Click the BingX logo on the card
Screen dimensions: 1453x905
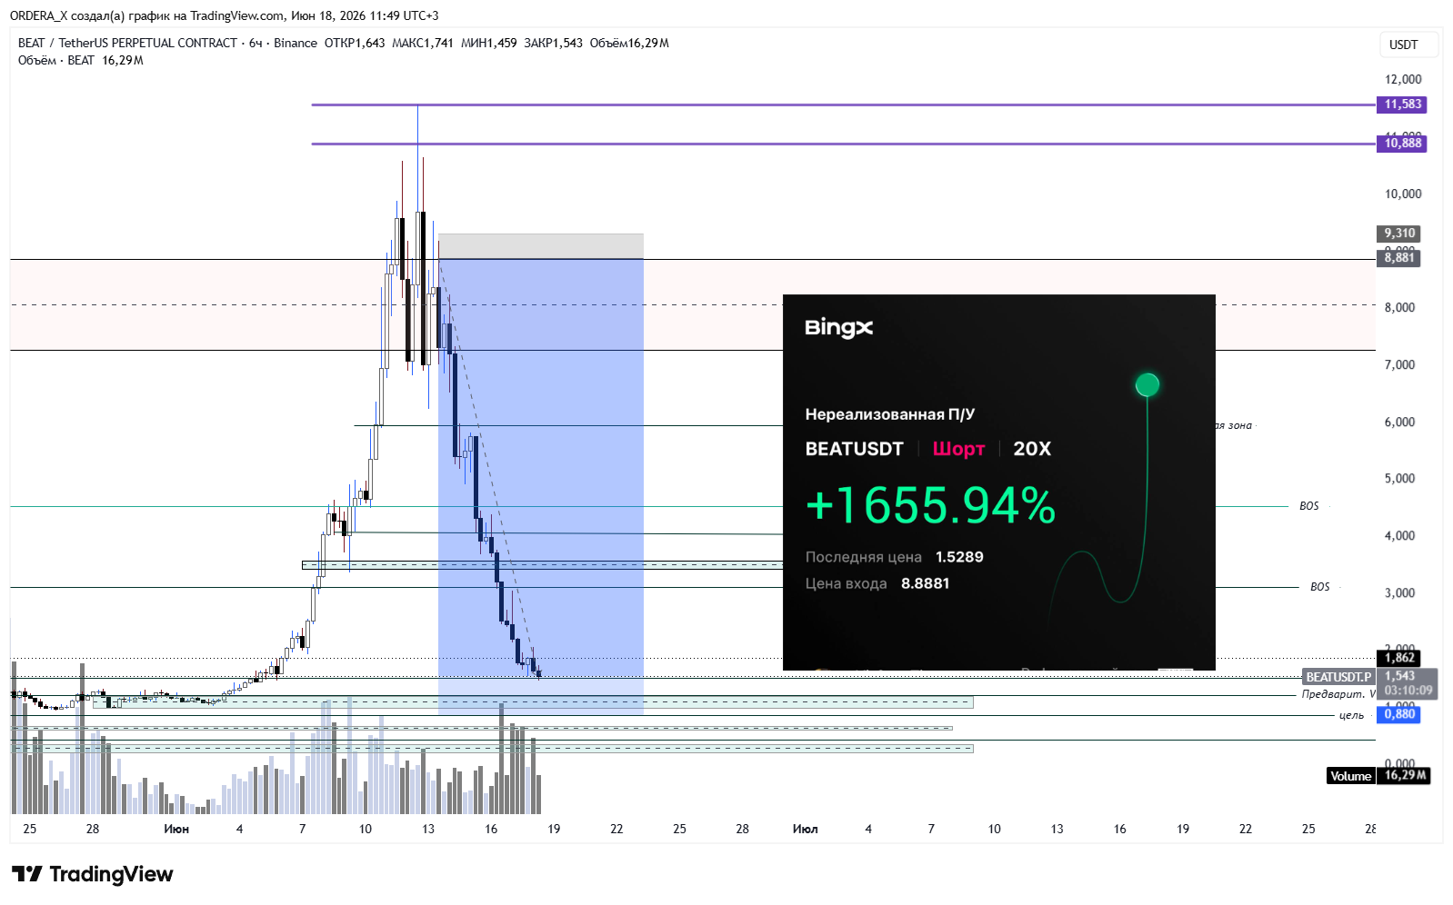(838, 328)
